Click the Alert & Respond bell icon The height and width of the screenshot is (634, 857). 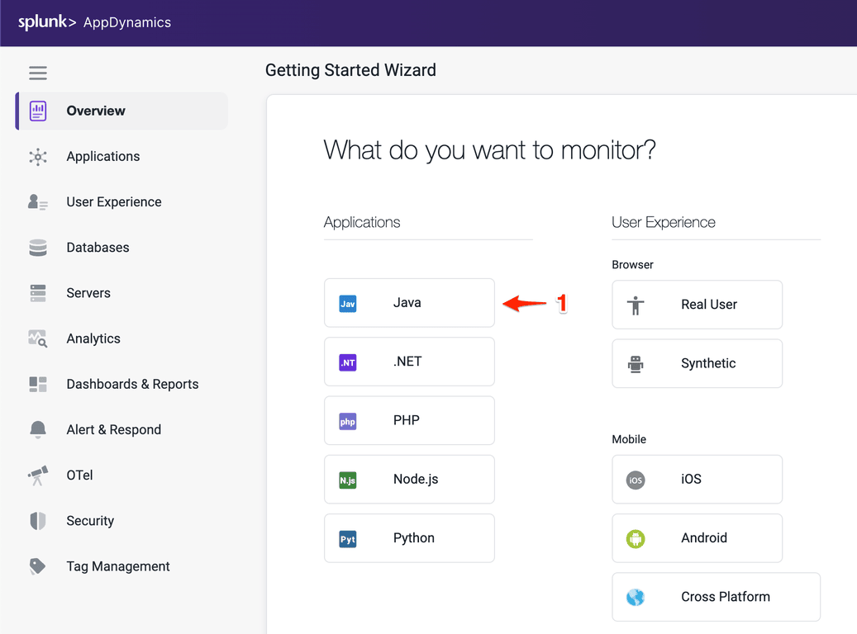tap(38, 430)
